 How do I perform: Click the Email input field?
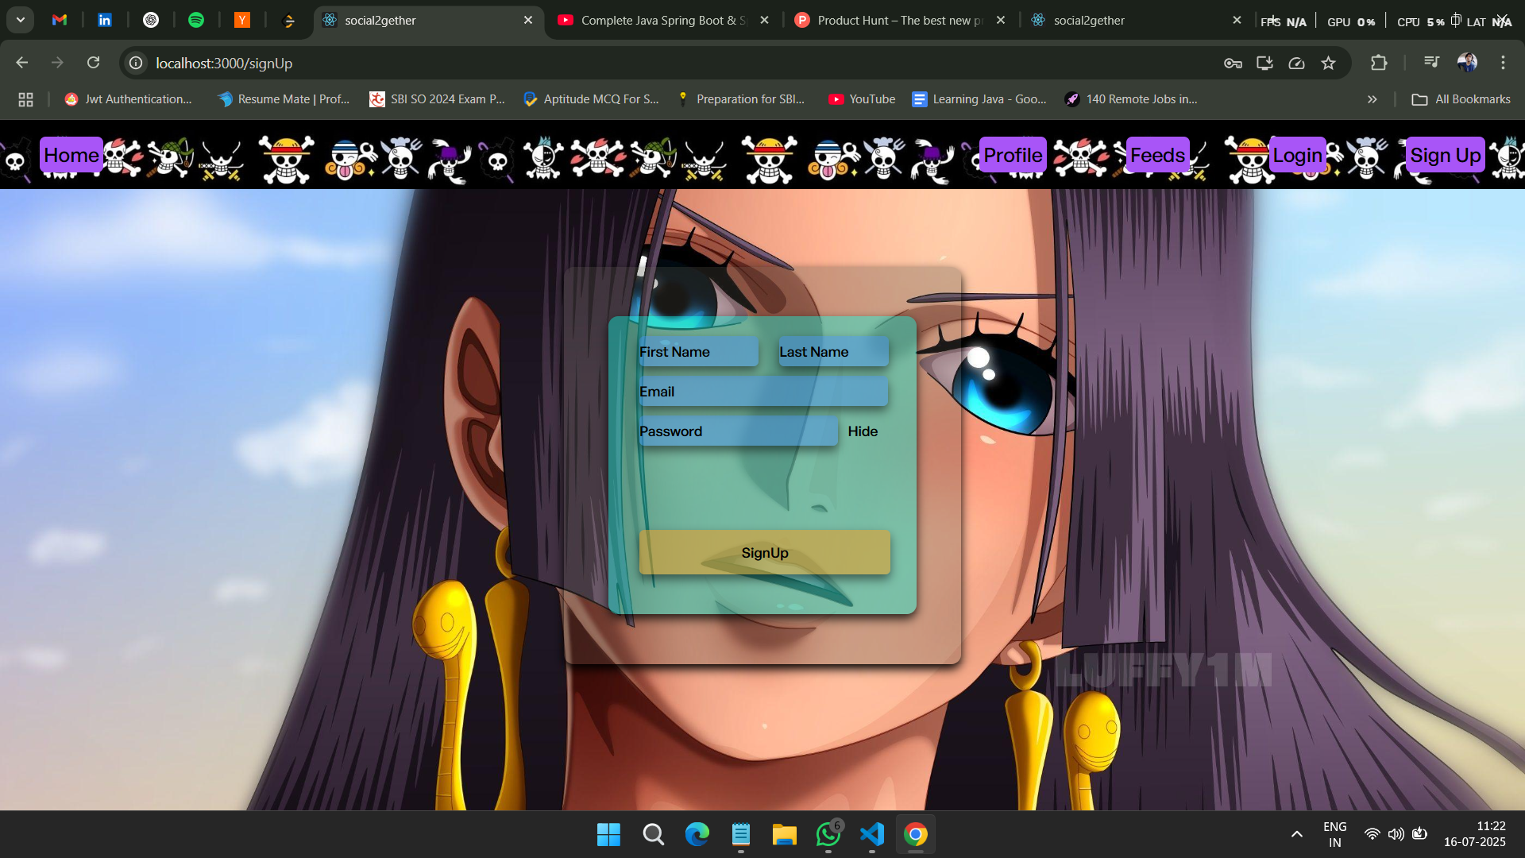(762, 392)
